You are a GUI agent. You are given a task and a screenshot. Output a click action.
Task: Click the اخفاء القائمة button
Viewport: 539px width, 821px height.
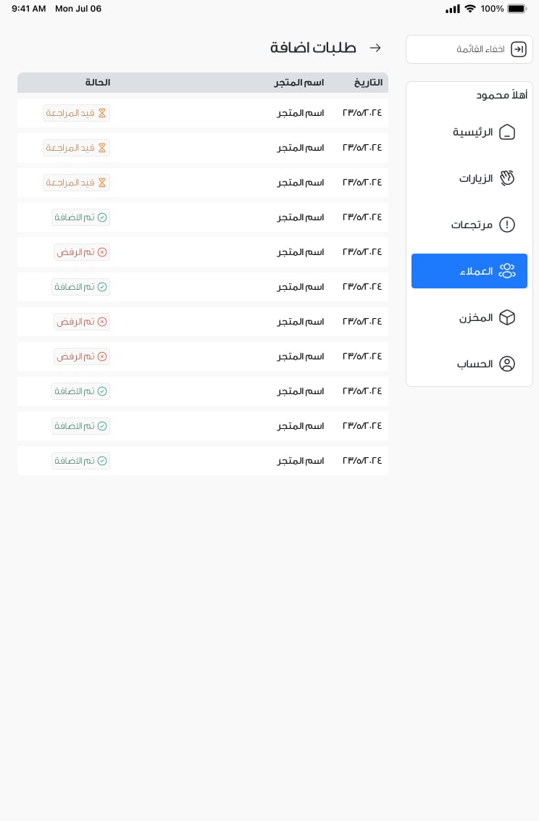click(x=469, y=49)
